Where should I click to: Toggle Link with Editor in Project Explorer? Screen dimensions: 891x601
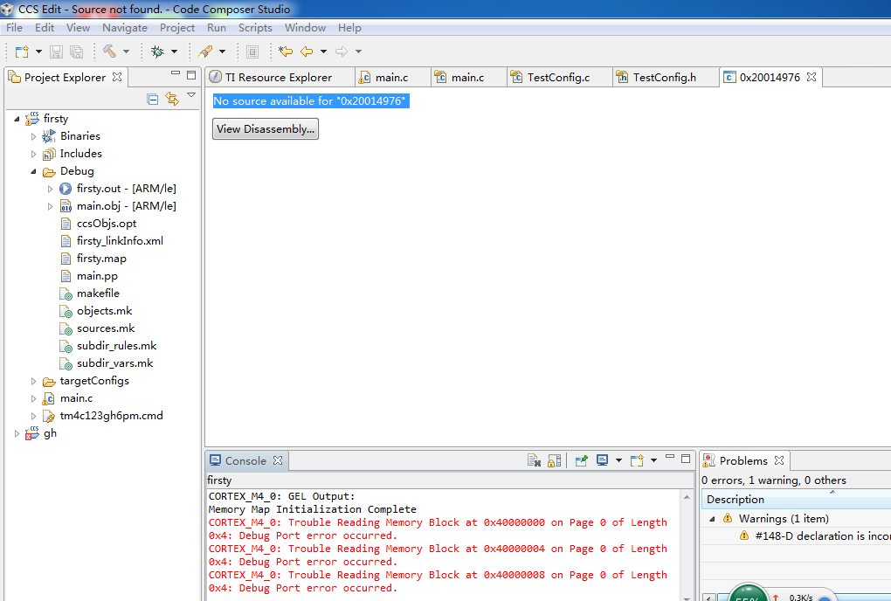point(172,99)
